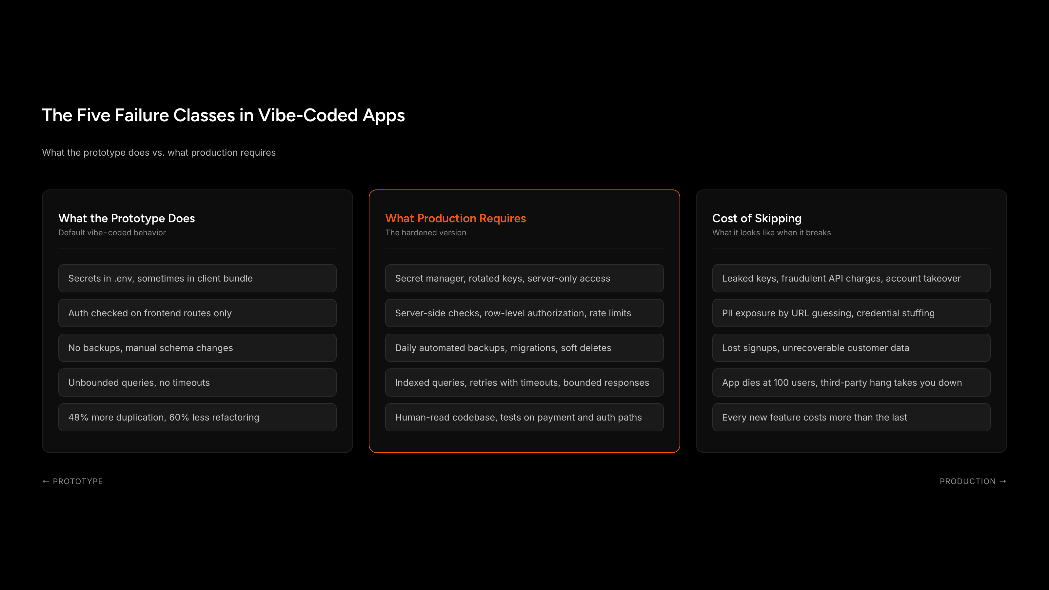Click 'Human-read codebase, tests on payment and auth paths' row
Screen dimensions: 1049x590
coord(524,417)
